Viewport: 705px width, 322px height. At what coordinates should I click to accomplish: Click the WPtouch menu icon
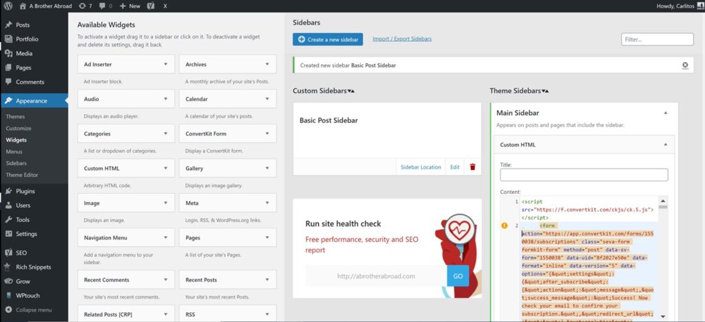pos(8,295)
